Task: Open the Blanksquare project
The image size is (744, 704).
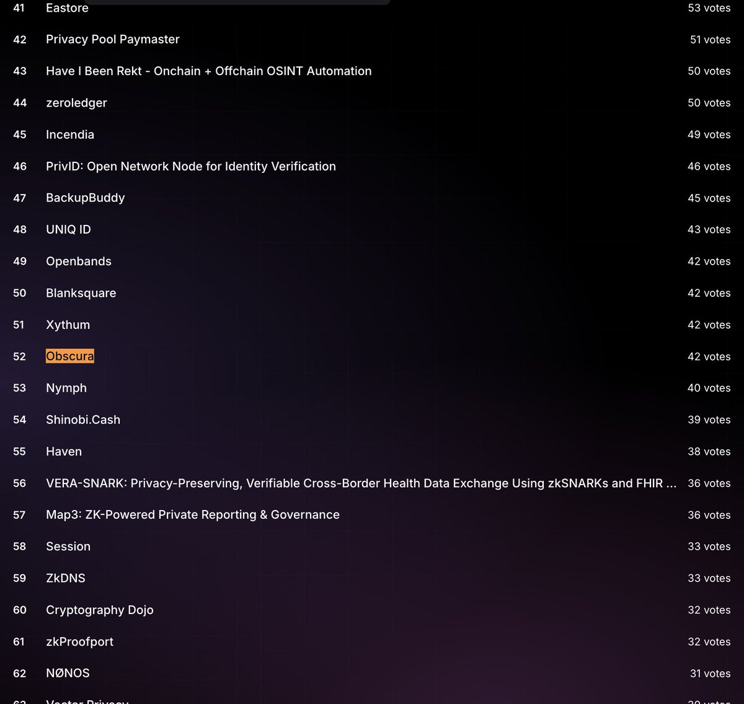Action: (x=81, y=293)
